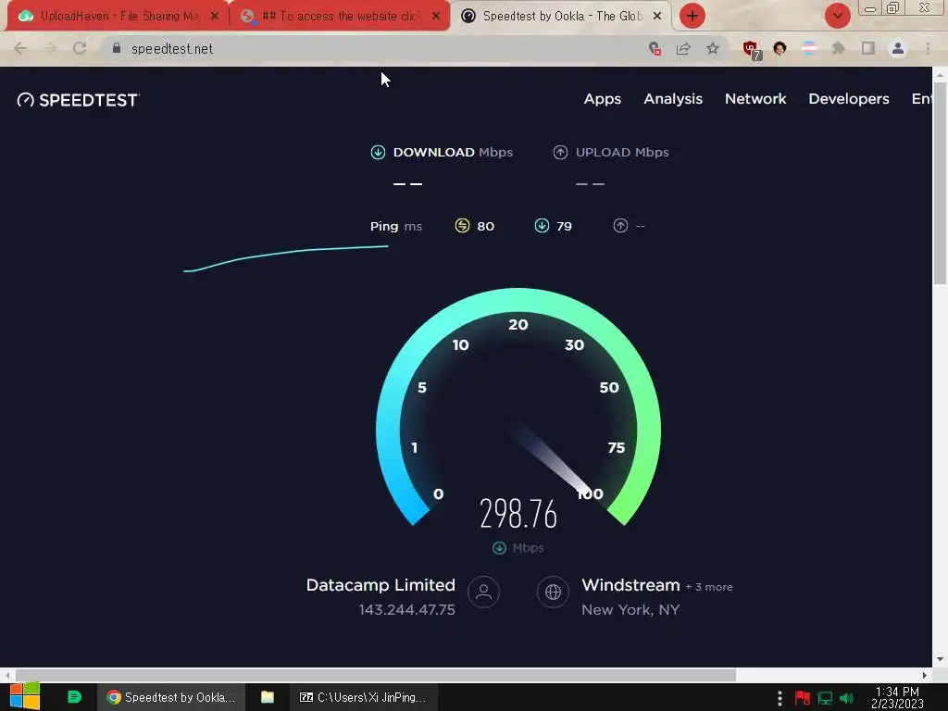This screenshot has width=948, height=711.
Task: Click the download ping icon showing 79
Action: (542, 226)
